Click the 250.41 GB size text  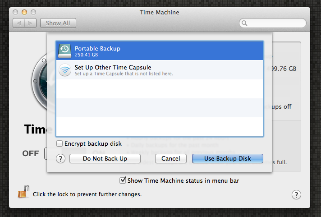pyautogui.click(x=86, y=55)
